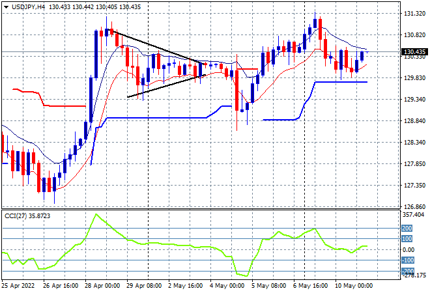The image size is (430, 293).
Task: Select the 128.340 price axis label
Action: (414, 142)
